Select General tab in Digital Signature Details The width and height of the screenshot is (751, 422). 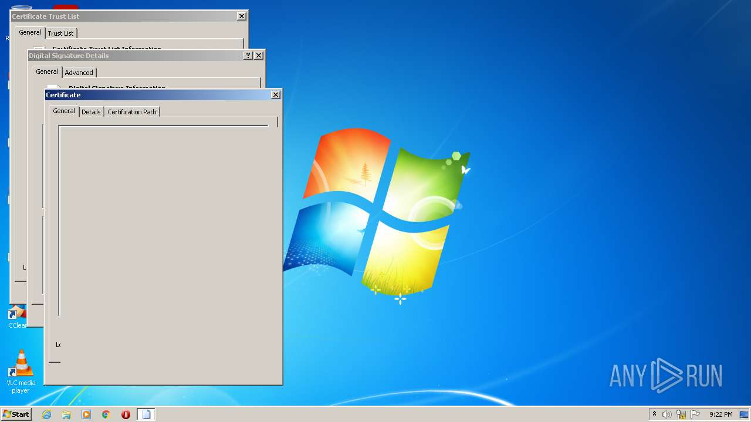coord(47,72)
